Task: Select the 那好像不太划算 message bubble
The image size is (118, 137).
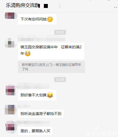Action: 37,95
